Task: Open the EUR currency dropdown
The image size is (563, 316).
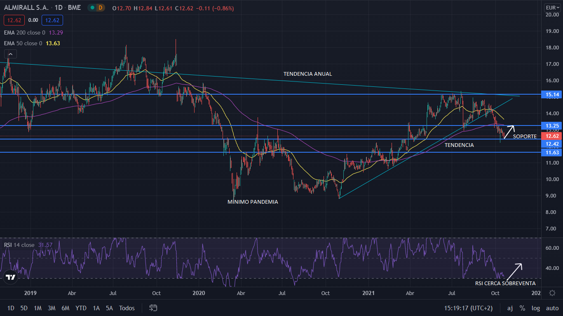Action: (x=552, y=7)
